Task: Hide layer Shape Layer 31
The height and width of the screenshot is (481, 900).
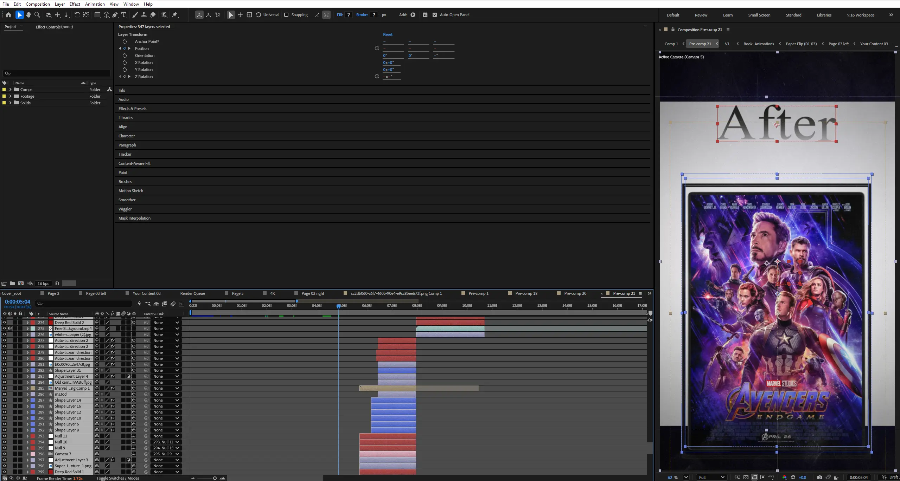Action: point(4,370)
